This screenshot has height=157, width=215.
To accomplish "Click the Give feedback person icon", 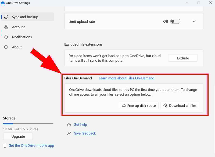I will [69, 133].
